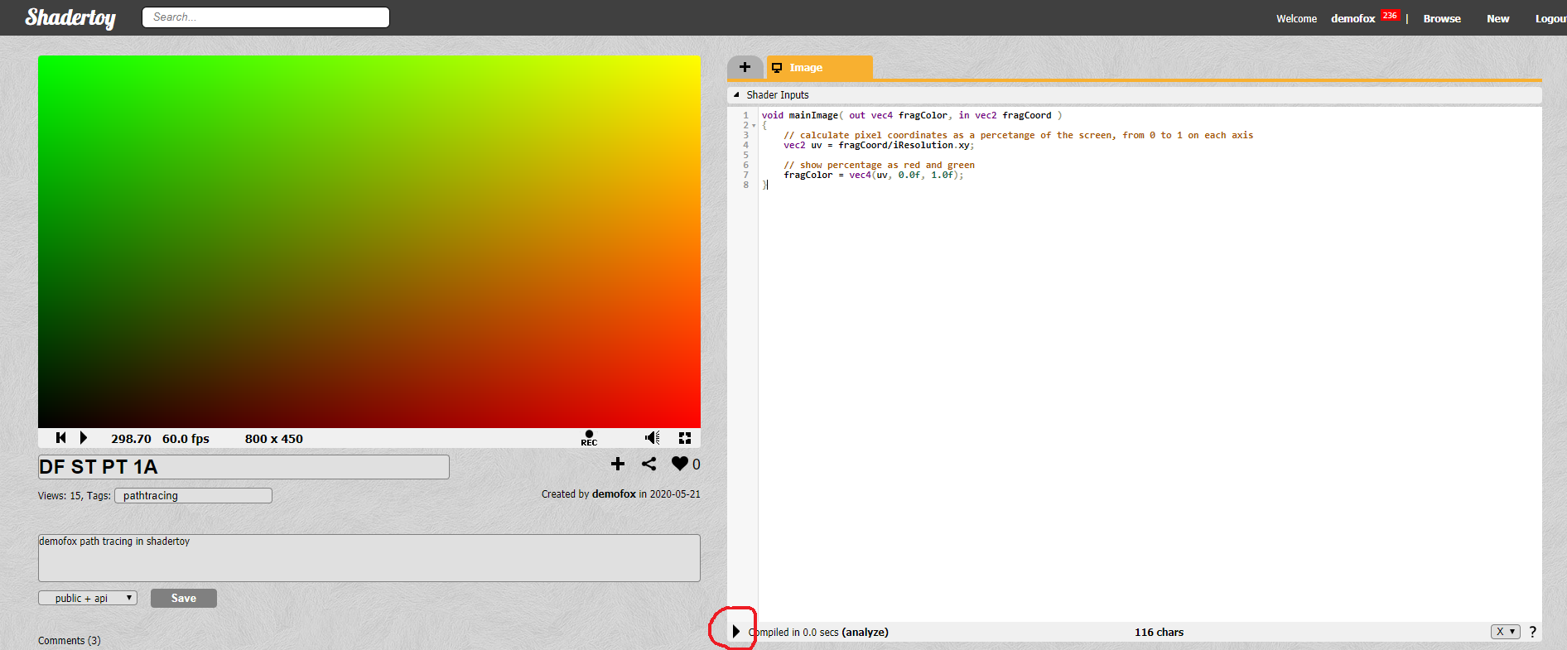The image size is (1567, 650).
Task: Open the help question mark icon
Action: point(1532,632)
